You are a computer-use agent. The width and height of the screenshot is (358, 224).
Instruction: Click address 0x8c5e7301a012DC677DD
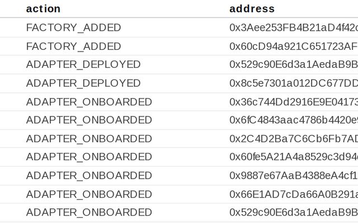[294, 83]
